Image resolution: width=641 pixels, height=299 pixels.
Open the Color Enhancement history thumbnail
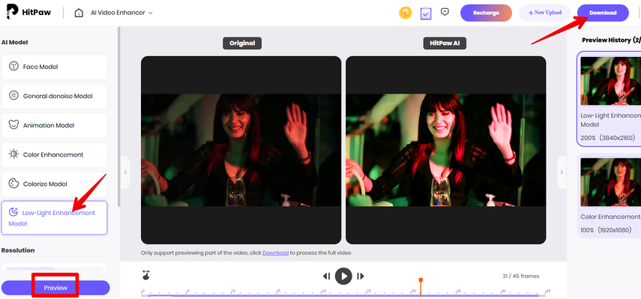[610, 182]
